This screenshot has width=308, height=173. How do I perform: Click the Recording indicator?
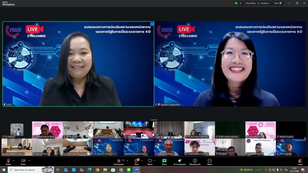249,3
